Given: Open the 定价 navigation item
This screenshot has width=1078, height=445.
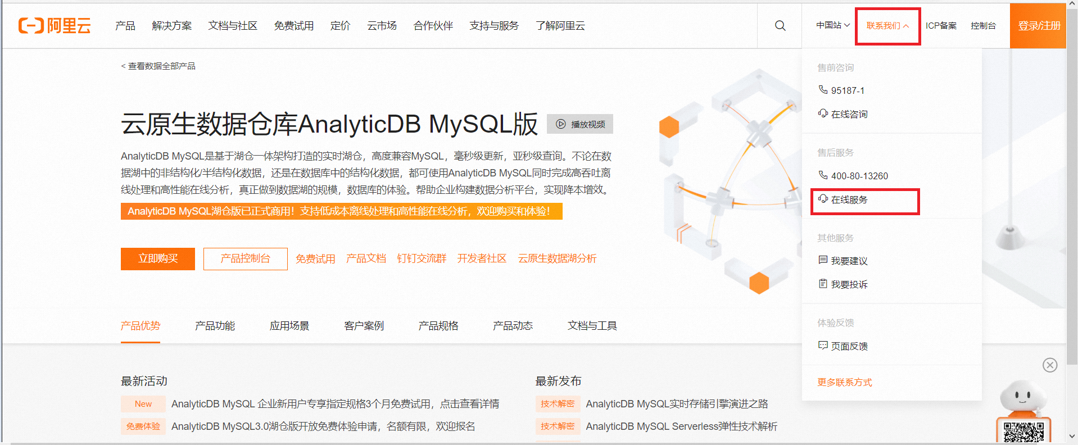Looking at the screenshot, I should pyautogui.click(x=340, y=26).
